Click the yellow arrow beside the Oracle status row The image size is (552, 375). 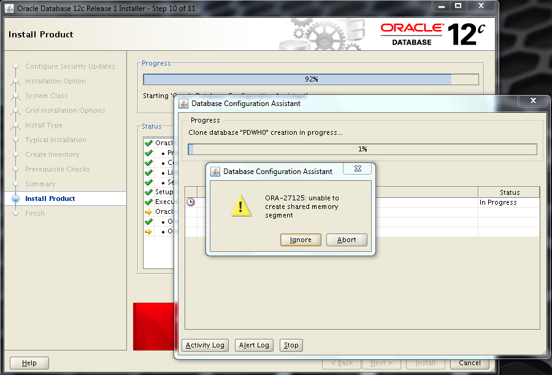pos(148,211)
